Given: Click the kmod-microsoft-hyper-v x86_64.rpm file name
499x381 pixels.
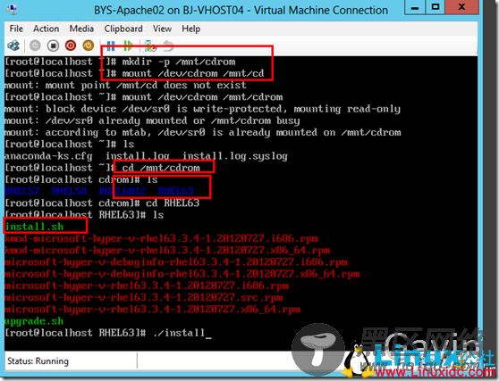Looking at the screenshot, I should point(167,250).
